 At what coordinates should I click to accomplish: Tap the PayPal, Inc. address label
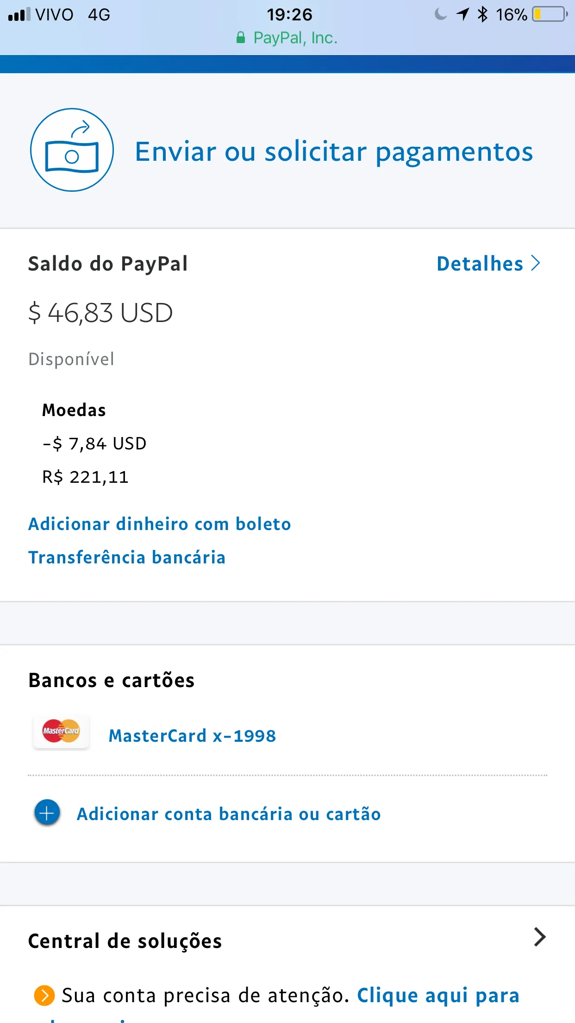(x=295, y=38)
